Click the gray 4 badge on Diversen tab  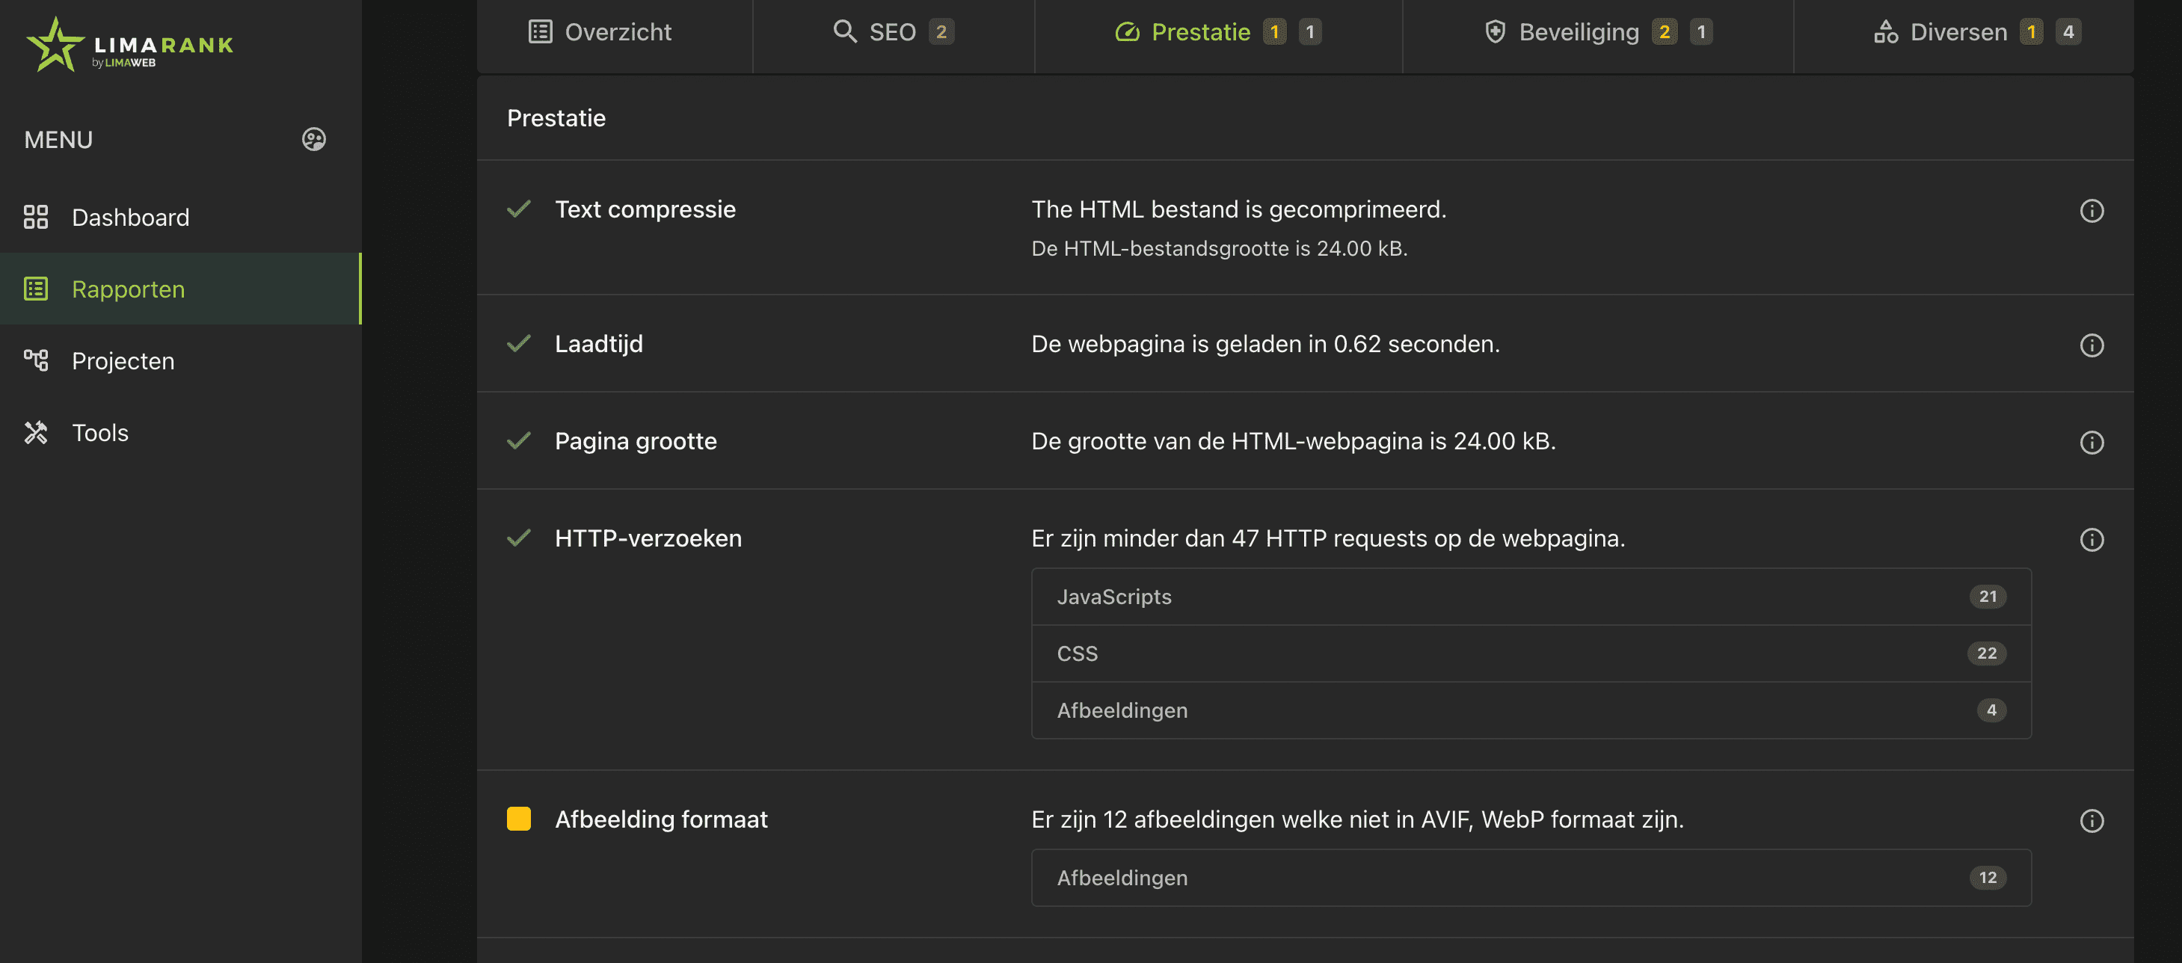tap(2068, 32)
